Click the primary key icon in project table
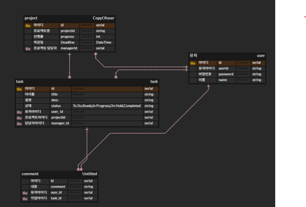 pos(28,26)
